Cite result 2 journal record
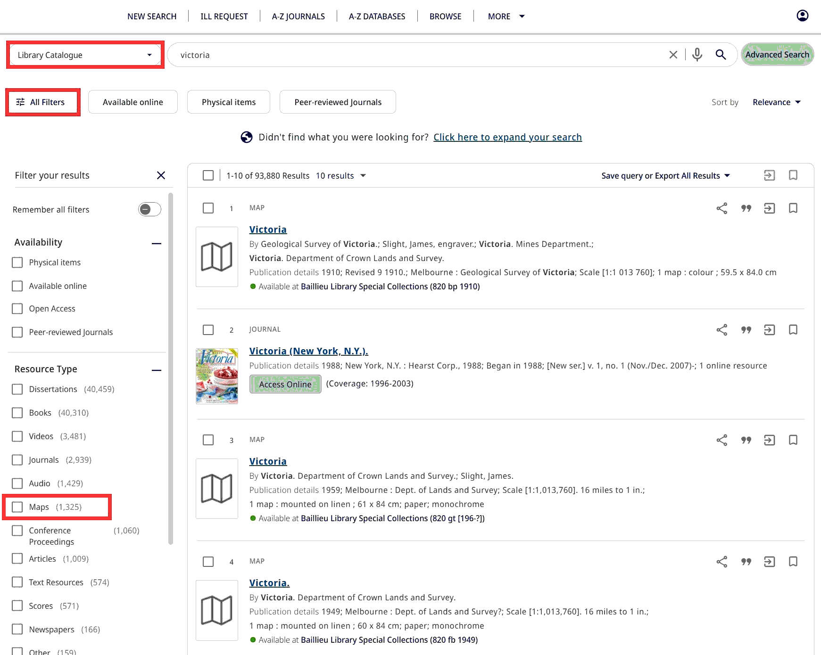Screen dimensions: 821x655 pyautogui.click(x=746, y=330)
